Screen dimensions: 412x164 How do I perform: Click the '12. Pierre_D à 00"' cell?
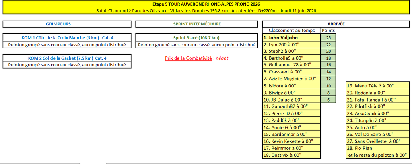click(x=292, y=114)
